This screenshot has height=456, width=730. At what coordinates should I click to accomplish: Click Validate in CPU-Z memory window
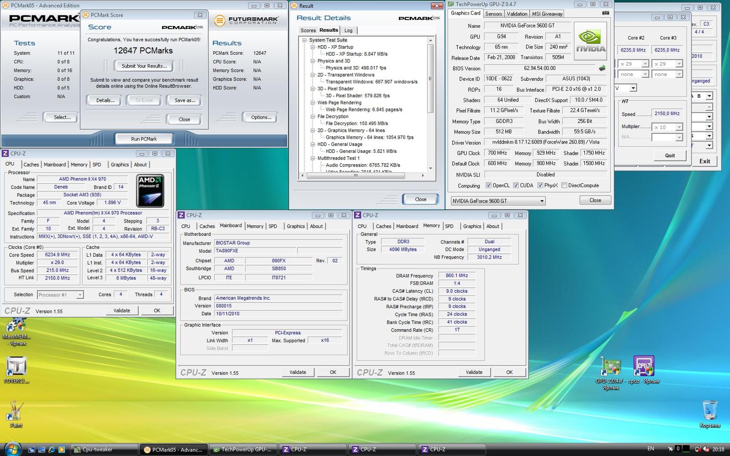(474, 372)
